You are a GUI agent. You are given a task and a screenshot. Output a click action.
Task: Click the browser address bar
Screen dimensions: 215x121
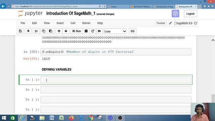pyautogui.click(x=55, y=6)
